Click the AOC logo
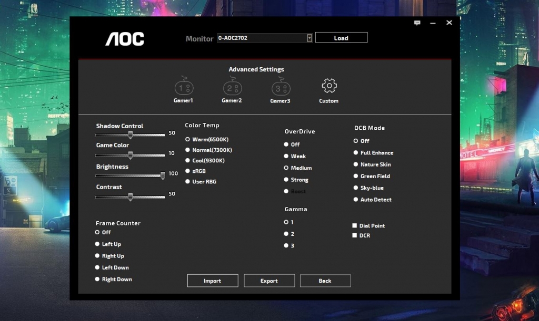 click(x=125, y=39)
